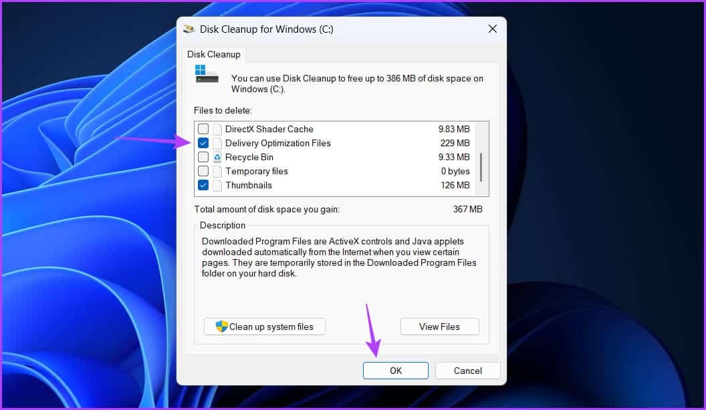
Task: Click the 0 bytes size value
Action: (x=455, y=172)
